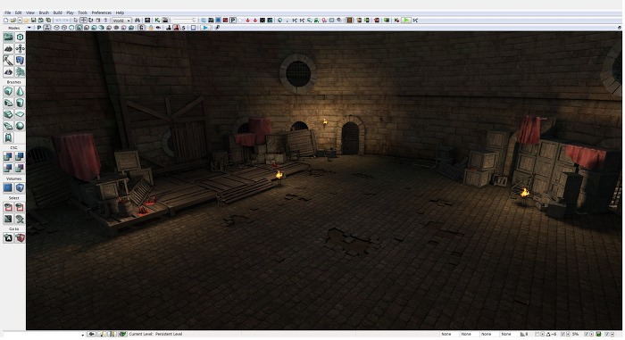The image size is (625, 340).
Task: Open the Modes dropdown in viewport toolbar
Action: (29, 28)
